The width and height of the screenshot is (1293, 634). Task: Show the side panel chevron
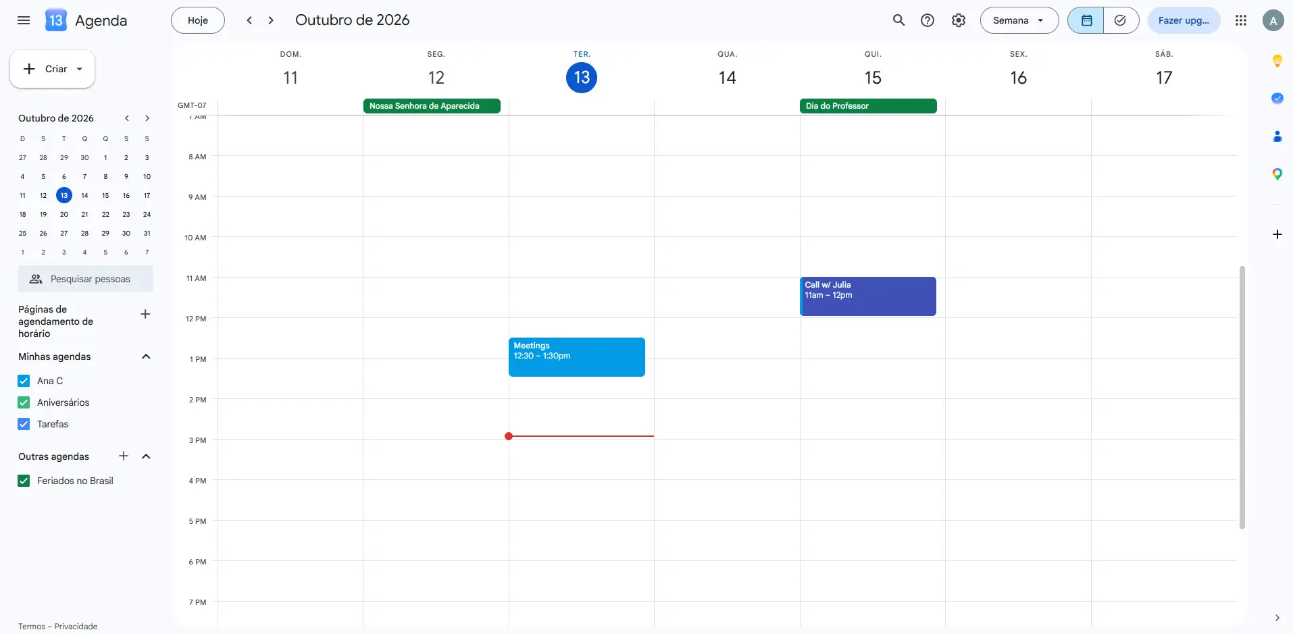tap(1277, 618)
